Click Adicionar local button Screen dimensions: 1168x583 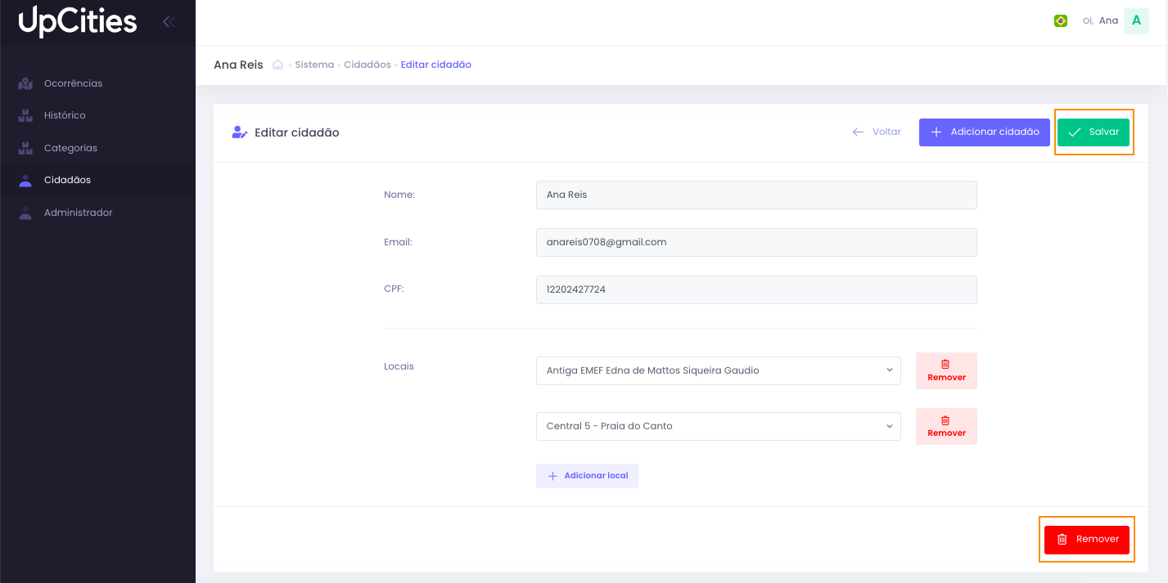point(587,476)
